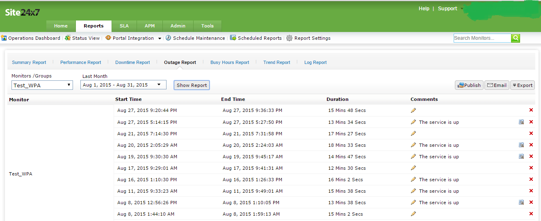Focus the Search Monitors field

coord(482,38)
